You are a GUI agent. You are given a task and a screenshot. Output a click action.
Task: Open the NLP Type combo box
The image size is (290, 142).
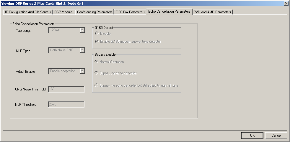(82, 50)
